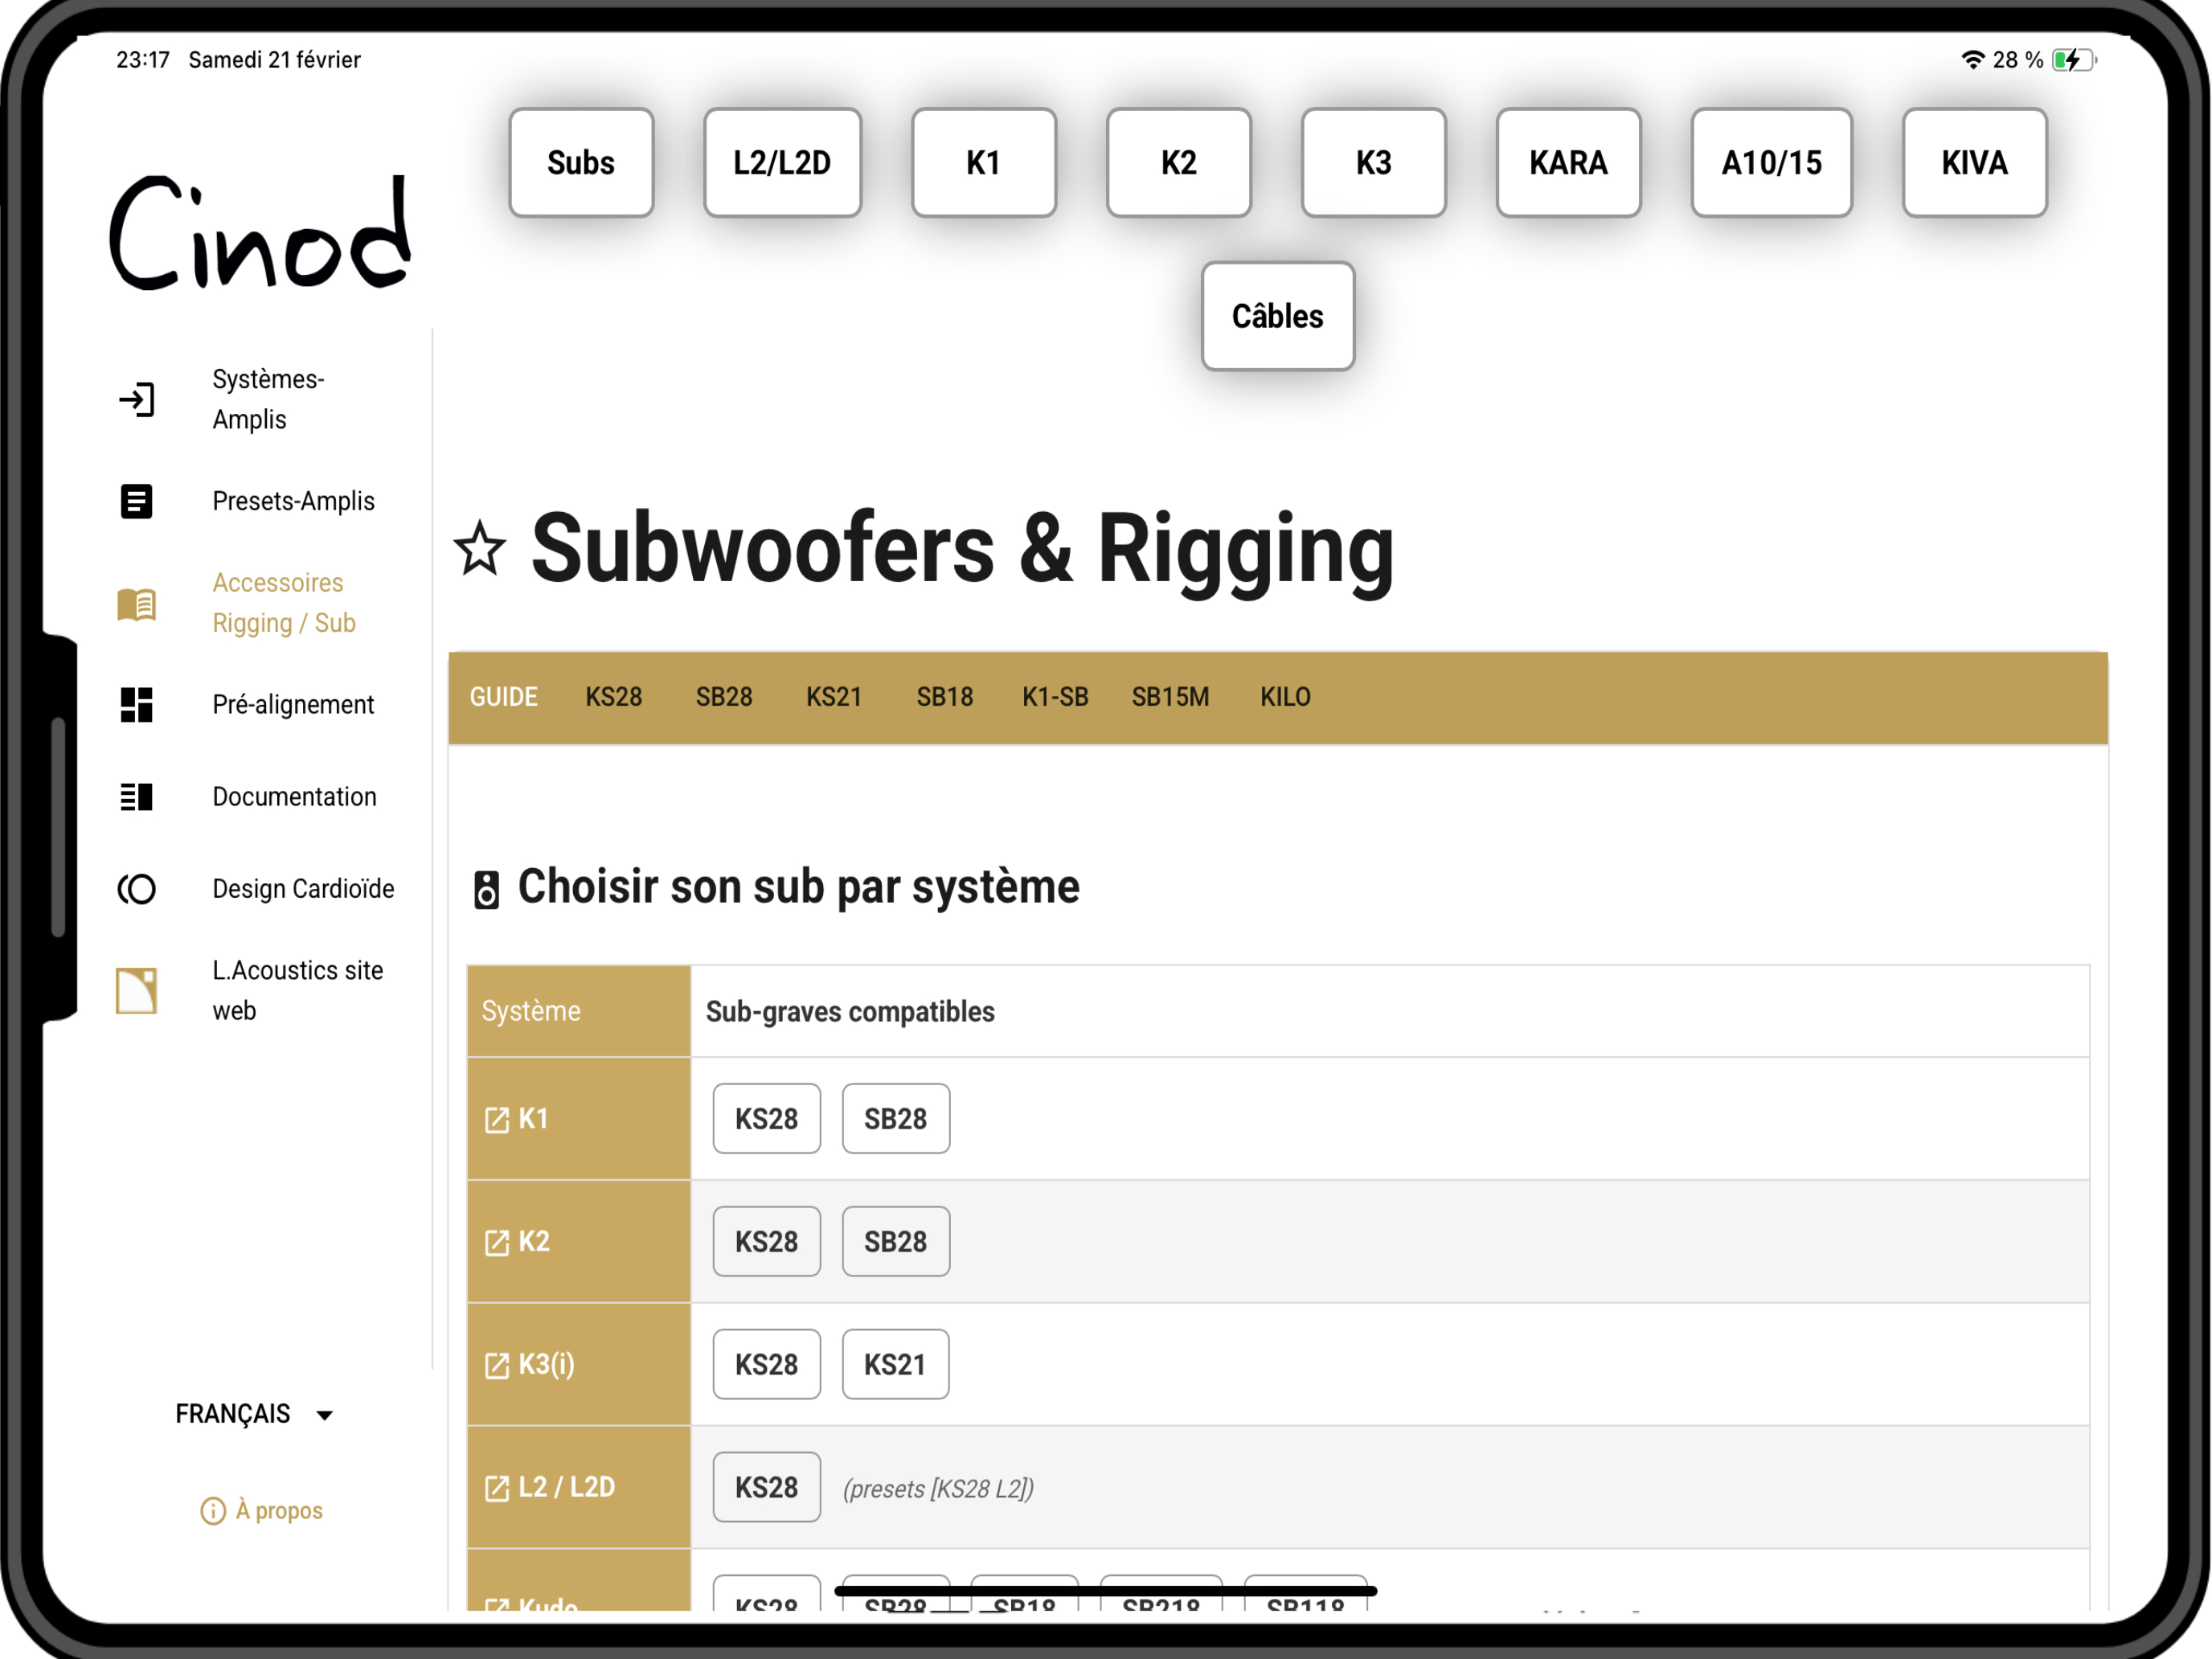2212x1659 pixels.
Task: Switch to the SB15M tab
Action: click(1170, 697)
